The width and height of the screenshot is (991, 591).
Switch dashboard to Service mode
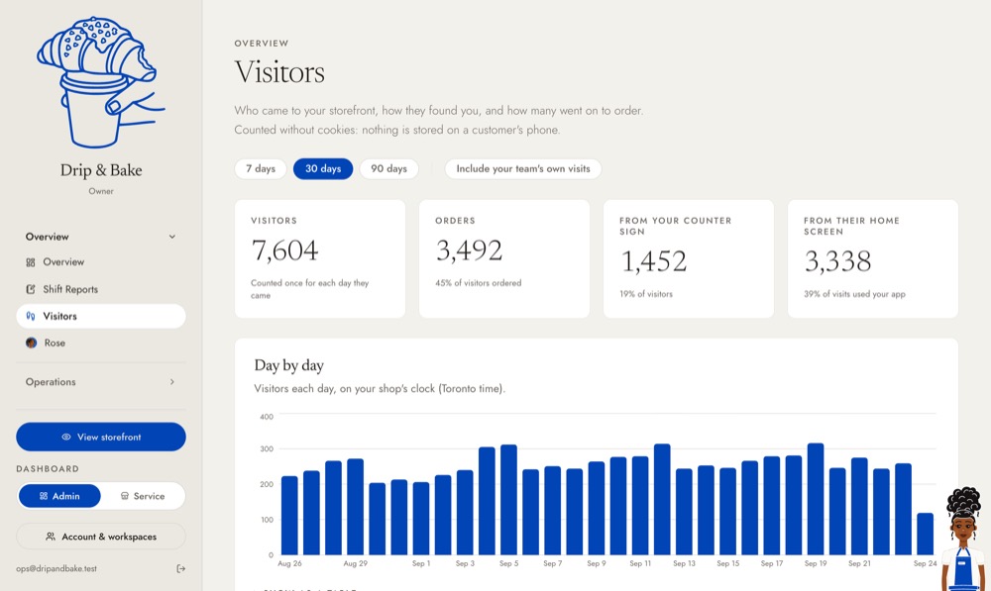[x=143, y=496]
